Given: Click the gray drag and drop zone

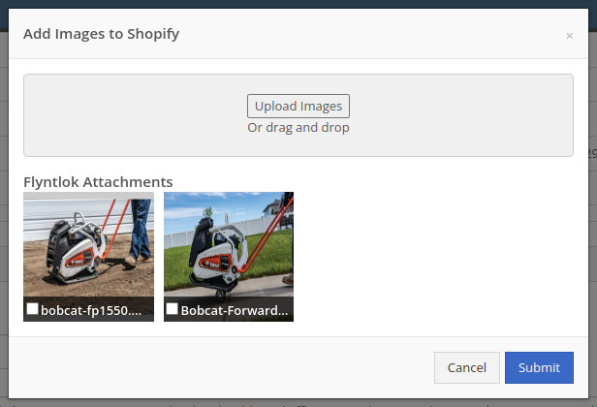Looking at the screenshot, I should click(x=298, y=115).
